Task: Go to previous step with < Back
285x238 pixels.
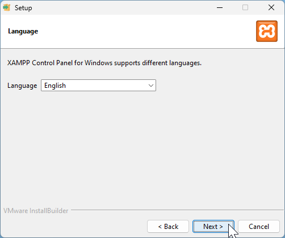Action: point(168,226)
